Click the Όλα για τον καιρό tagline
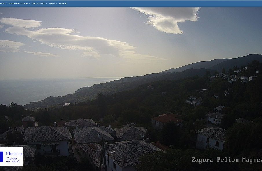262x171 pixels. click(x=13, y=160)
